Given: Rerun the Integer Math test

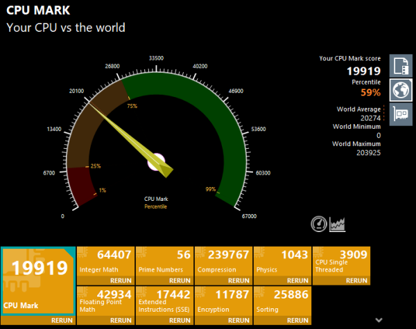Looking at the screenshot, I should click(x=123, y=281).
